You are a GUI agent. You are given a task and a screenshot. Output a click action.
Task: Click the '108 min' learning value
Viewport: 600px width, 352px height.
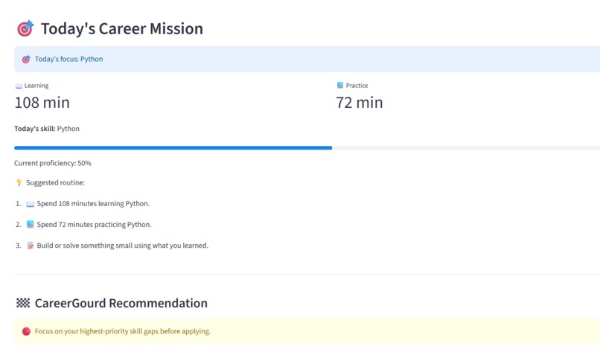click(x=42, y=103)
